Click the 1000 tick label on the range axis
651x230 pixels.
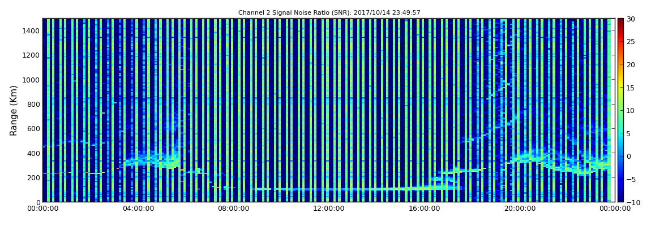coord(31,80)
